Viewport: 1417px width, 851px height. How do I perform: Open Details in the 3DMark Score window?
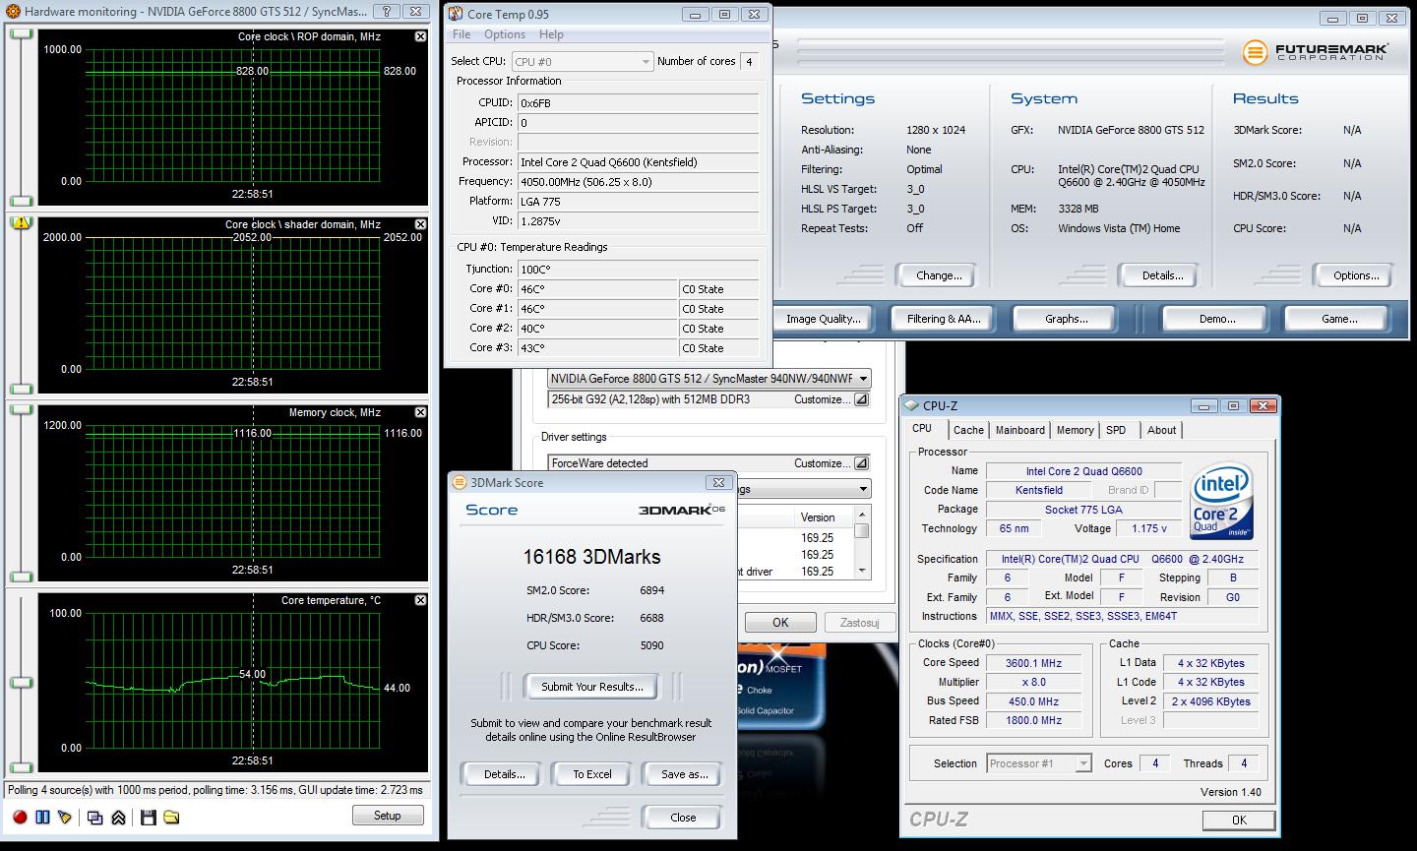(x=505, y=774)
